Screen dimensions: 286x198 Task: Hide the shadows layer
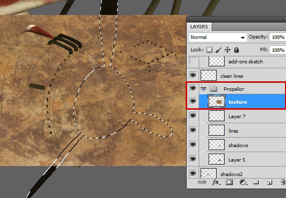tap(193, 144)
